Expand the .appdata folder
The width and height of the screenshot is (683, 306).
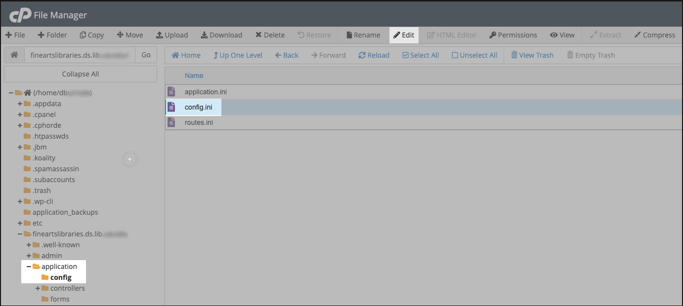(x=20, y=104)
